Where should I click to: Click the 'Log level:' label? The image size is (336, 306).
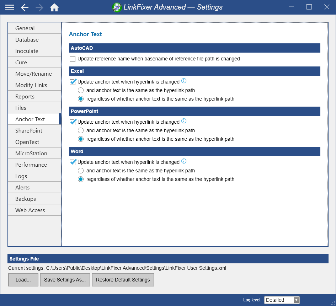pyautogui.click(x=252, y=300)
